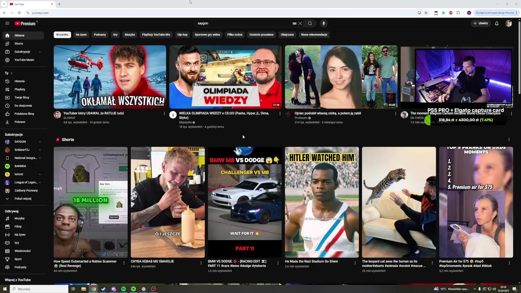The image size is (521, 293).
Task: Select the Nowe rekomendacje filter chip
Action: (x=314, y=35)
